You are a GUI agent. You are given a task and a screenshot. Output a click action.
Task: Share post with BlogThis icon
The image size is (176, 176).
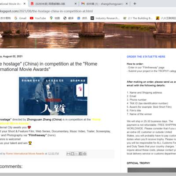coord(73,154)
